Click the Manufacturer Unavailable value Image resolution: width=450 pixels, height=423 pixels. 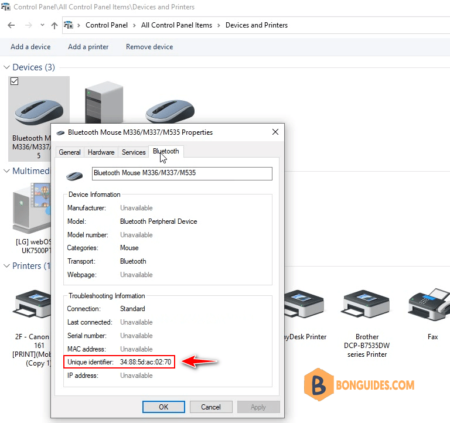click(137, 208)
